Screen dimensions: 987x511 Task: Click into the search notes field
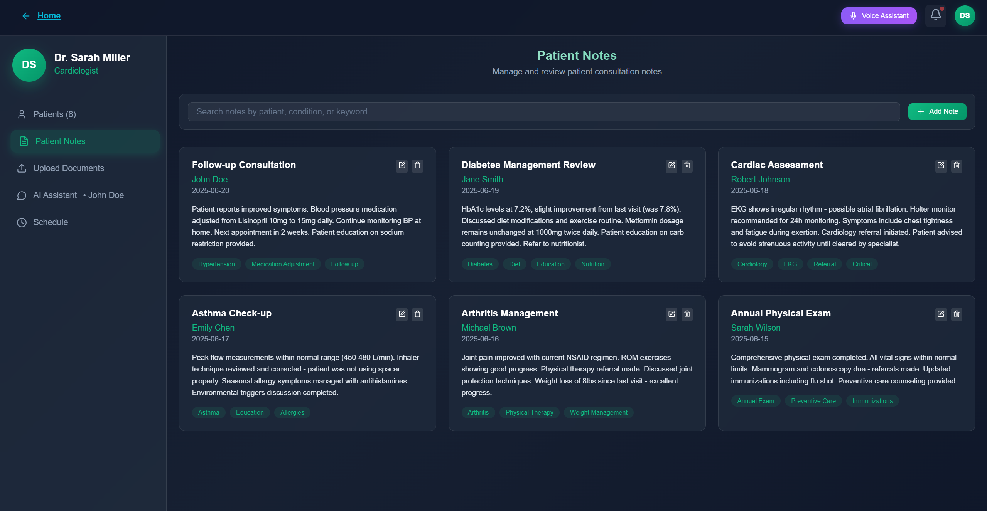coord(543,112)
